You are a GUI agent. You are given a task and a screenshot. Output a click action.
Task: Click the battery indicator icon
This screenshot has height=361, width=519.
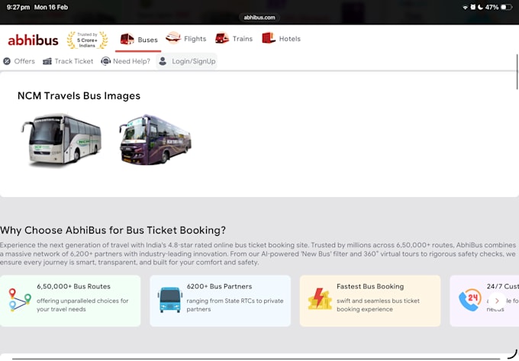[x=507, y=8]
